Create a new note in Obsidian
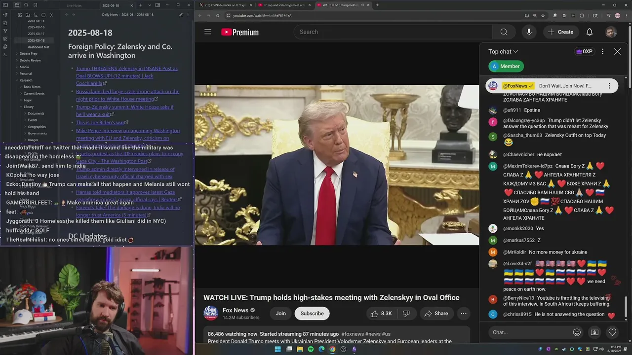This screenshot has width=632, height=355. click(x=20, y=15)
